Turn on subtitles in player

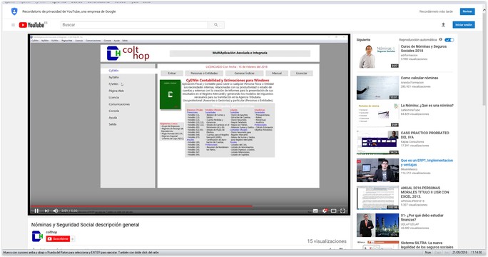[315, 211]
